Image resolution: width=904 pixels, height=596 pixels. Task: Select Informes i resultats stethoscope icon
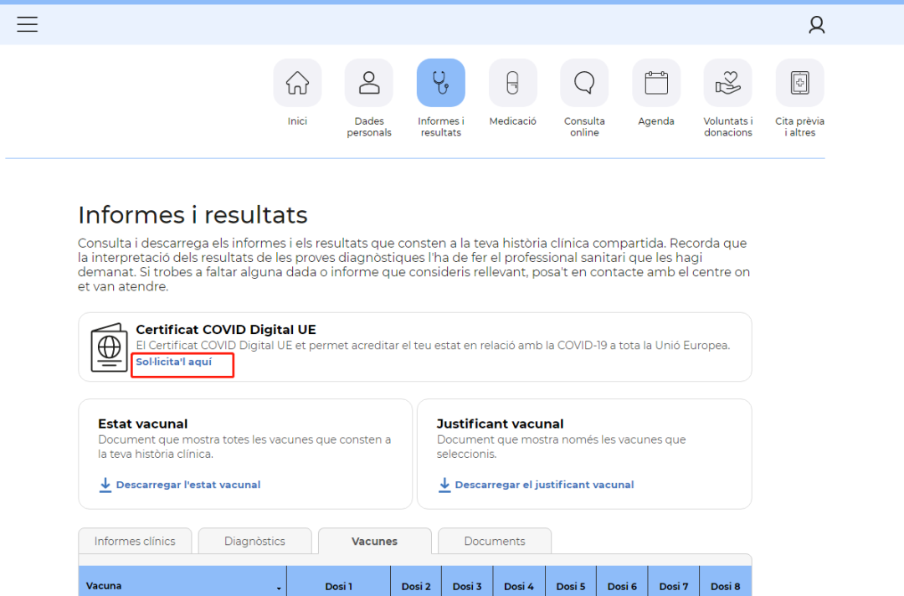click(441, 83)
